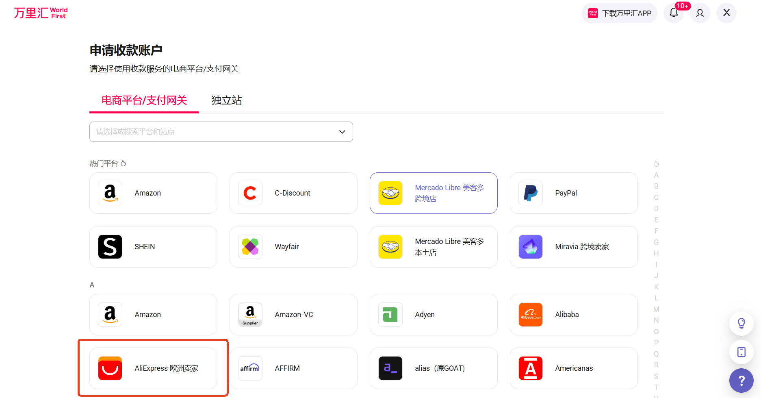Screen dimensions: 761x398
Task: Click the 下载万里汇APP button
Action: (x=619, y=13)
